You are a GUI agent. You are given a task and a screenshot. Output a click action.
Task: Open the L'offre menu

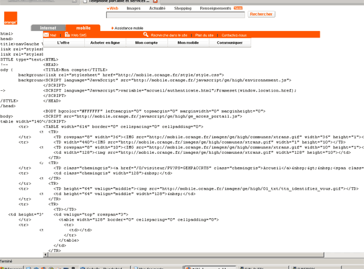(63, 43)
